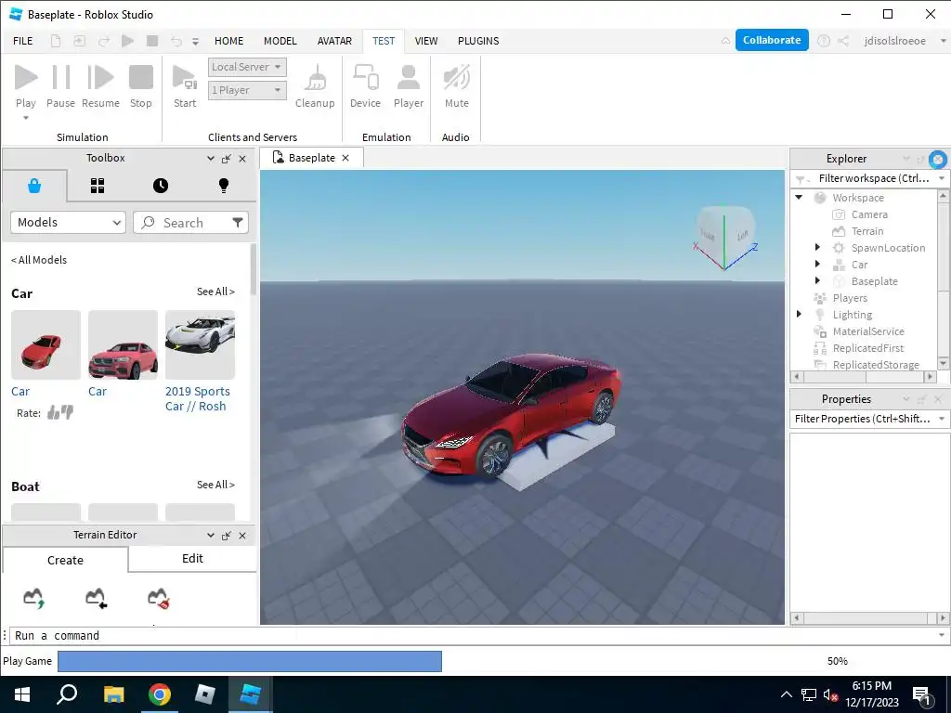Undock the Toolbox panel

point(227,159)
